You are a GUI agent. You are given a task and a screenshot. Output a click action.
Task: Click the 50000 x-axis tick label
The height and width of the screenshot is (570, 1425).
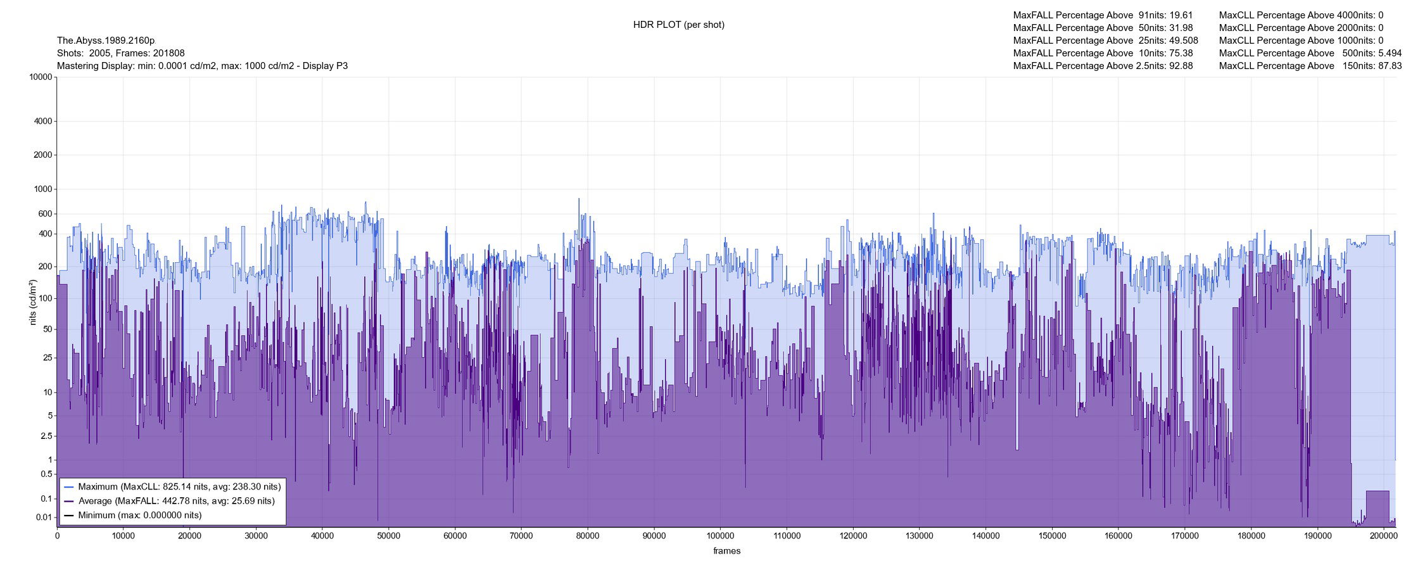pos(388,536)
